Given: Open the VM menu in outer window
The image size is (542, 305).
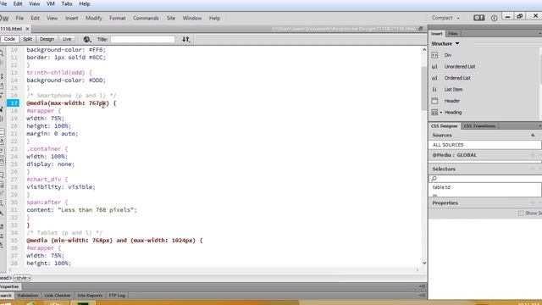Looking at the screenshot, I should click(51, 3).
